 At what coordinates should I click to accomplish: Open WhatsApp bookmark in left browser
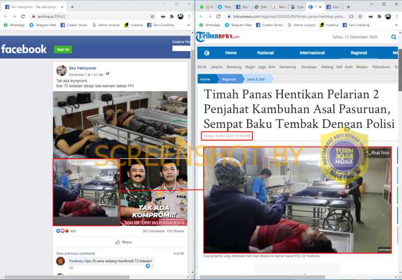click(x=14, y=25)
